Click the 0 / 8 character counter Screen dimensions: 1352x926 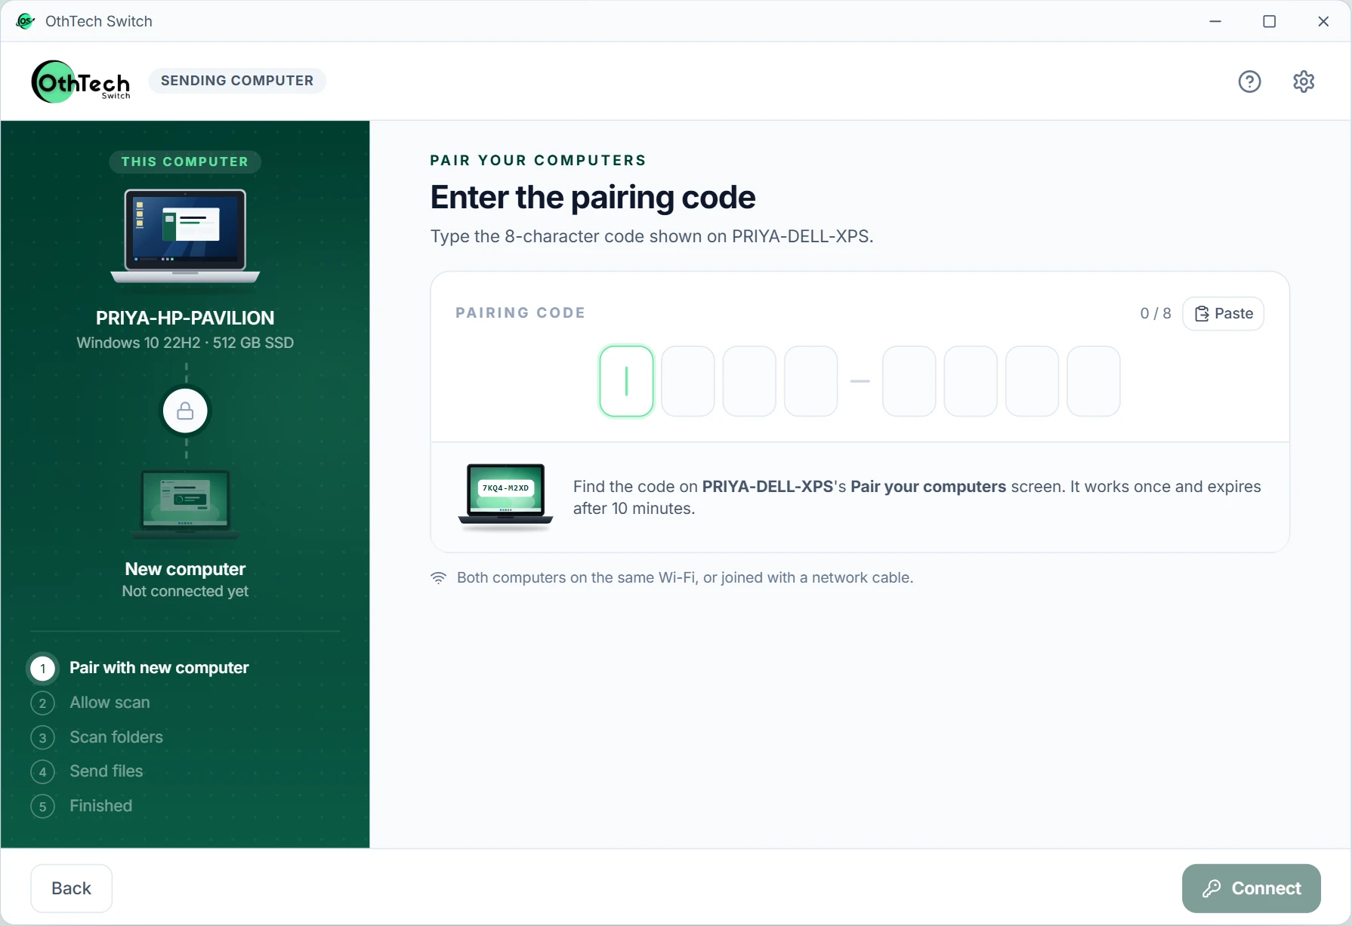(1156, 313)
